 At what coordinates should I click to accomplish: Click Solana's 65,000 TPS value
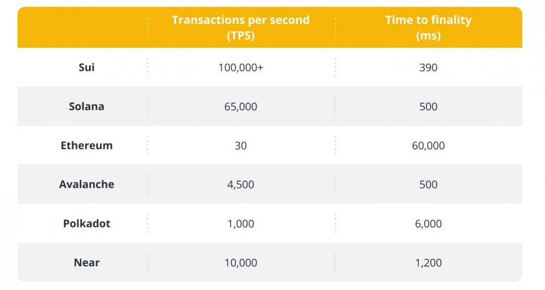coord(240,107)
